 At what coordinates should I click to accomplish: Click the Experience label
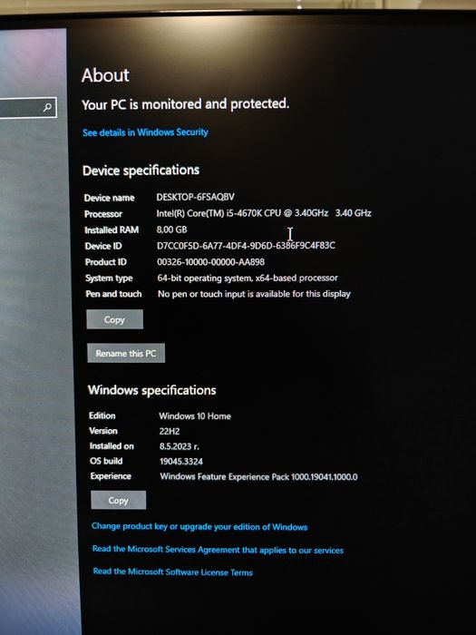coord(111,476)
